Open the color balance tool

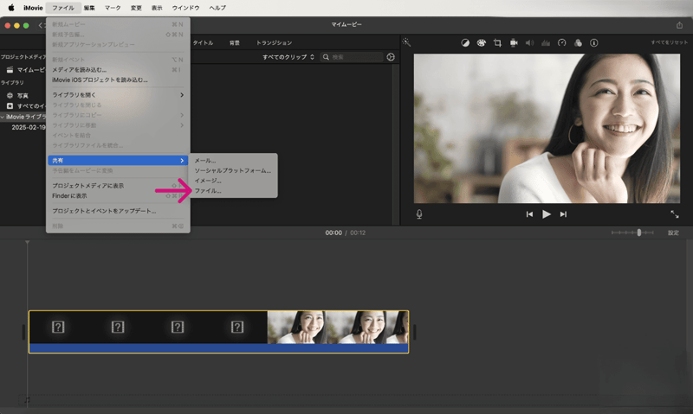click(x=464, y=42)
